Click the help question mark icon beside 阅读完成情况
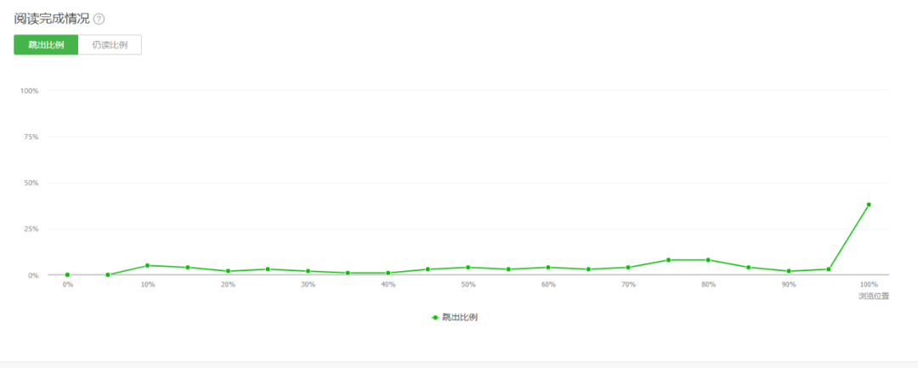This screenshot has width=918, height=368. coord(99,20)
